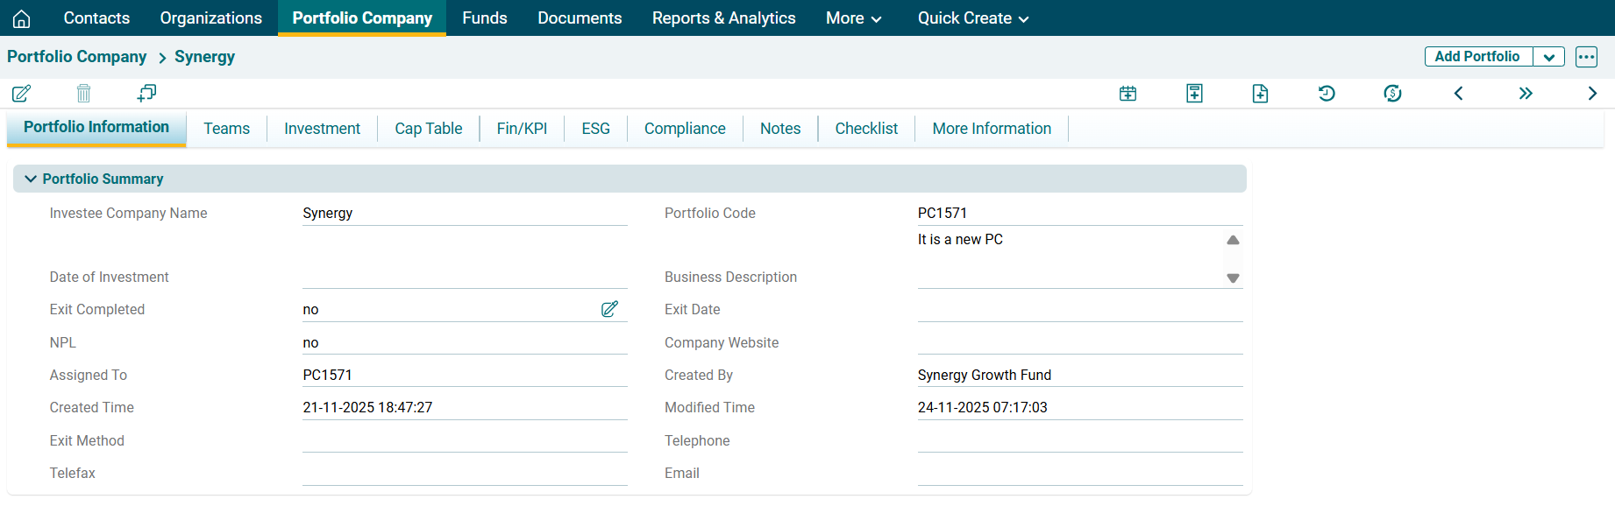Switch to the Cap Table tab
Screen dimensions: 1615x506
click(428, 129)
